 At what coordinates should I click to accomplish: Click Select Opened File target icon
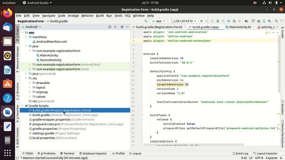[110, 27]
